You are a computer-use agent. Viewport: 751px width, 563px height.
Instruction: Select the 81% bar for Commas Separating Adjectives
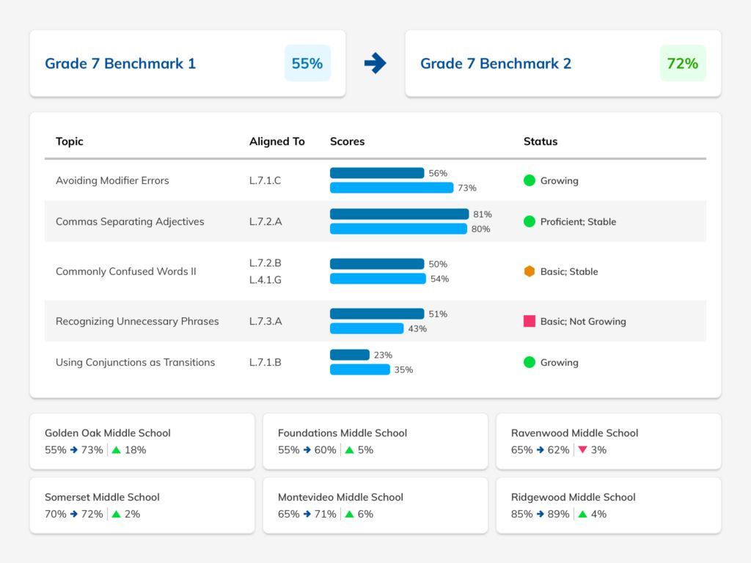point(400,214)
